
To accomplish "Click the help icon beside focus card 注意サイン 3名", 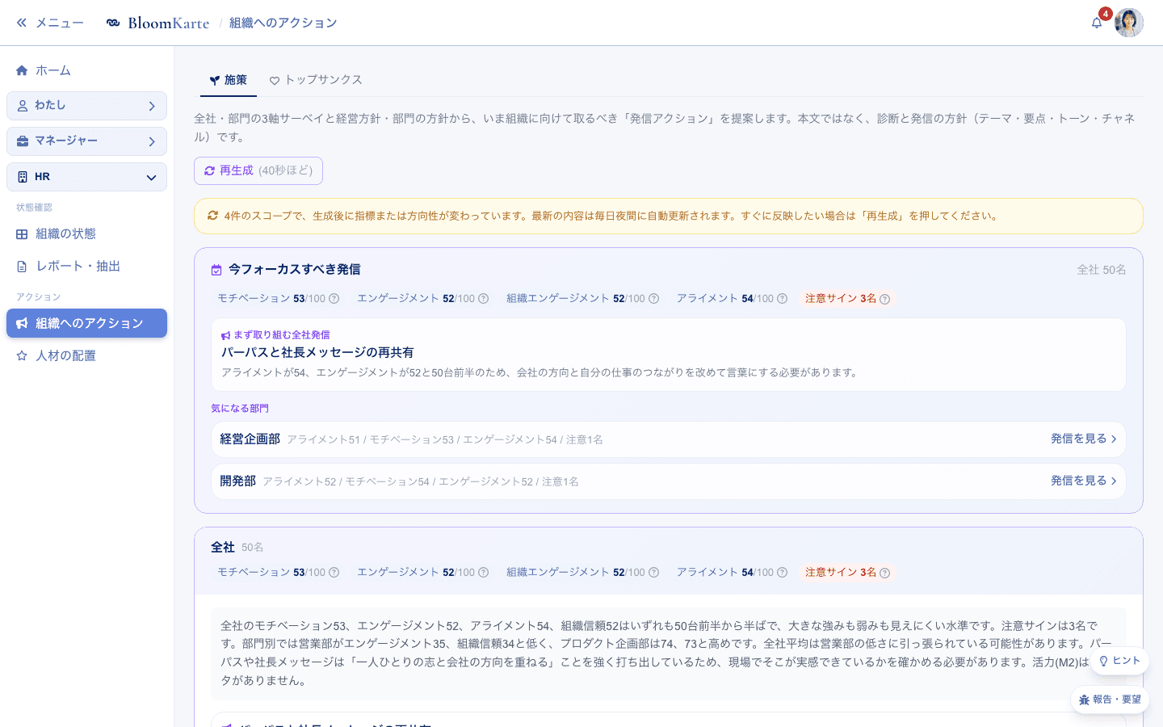I will coord(884,299).
